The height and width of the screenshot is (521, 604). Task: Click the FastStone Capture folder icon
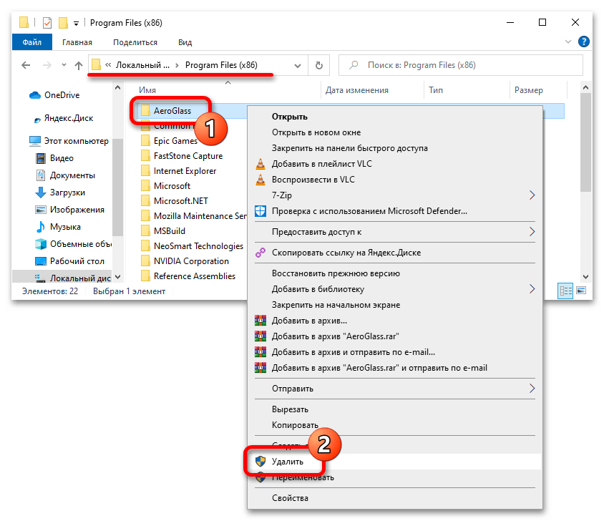[x=145, y=156]
